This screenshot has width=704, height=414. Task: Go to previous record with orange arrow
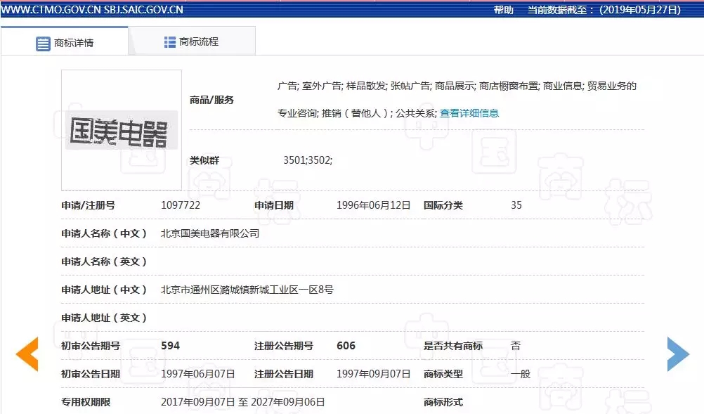(x=27, y=354)
